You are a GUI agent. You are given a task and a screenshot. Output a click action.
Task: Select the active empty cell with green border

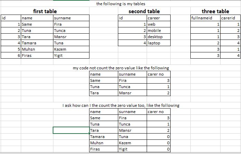tap(71, 130)
